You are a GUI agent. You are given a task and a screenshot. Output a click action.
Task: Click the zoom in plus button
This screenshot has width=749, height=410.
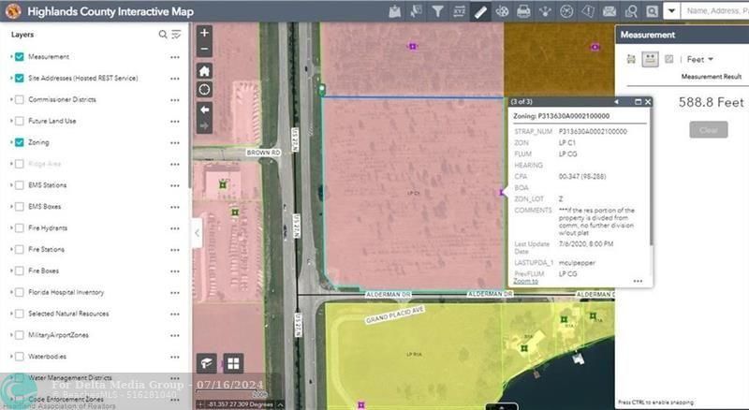click(x=204, y=33)
